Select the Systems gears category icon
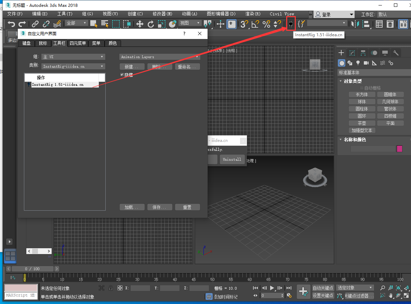Screen dimensions: 411x304 pos(391,63)
